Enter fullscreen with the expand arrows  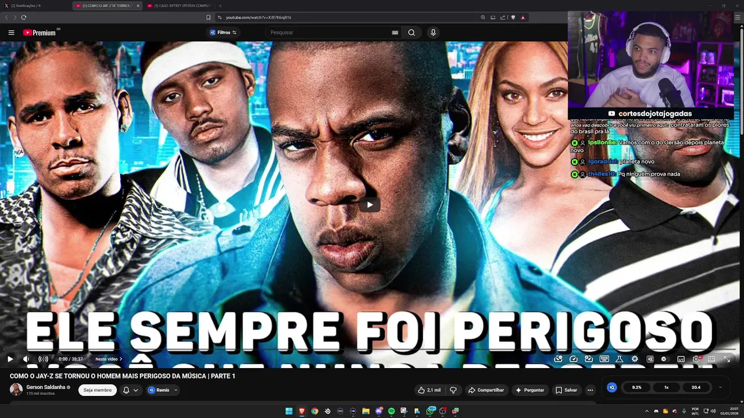point(727,359)
